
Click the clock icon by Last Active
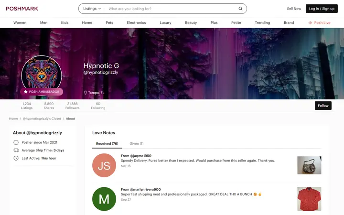pyautogui.click(x=16, y=158)
